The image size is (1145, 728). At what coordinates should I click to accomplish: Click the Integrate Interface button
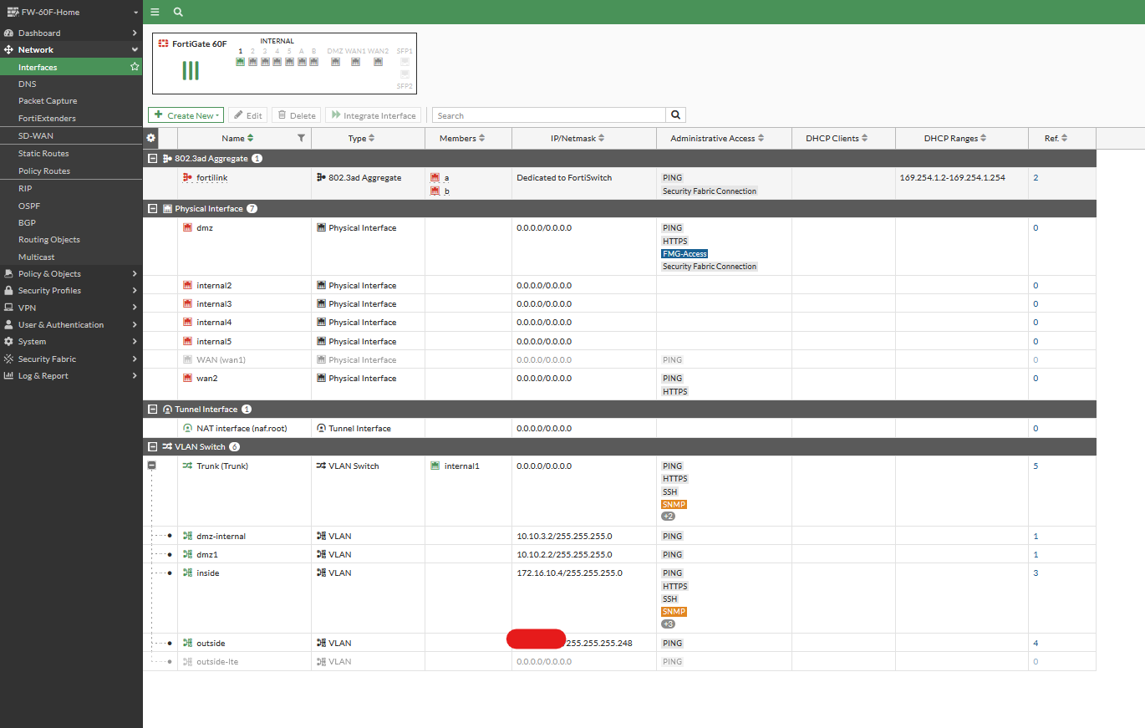pos(373,115)
